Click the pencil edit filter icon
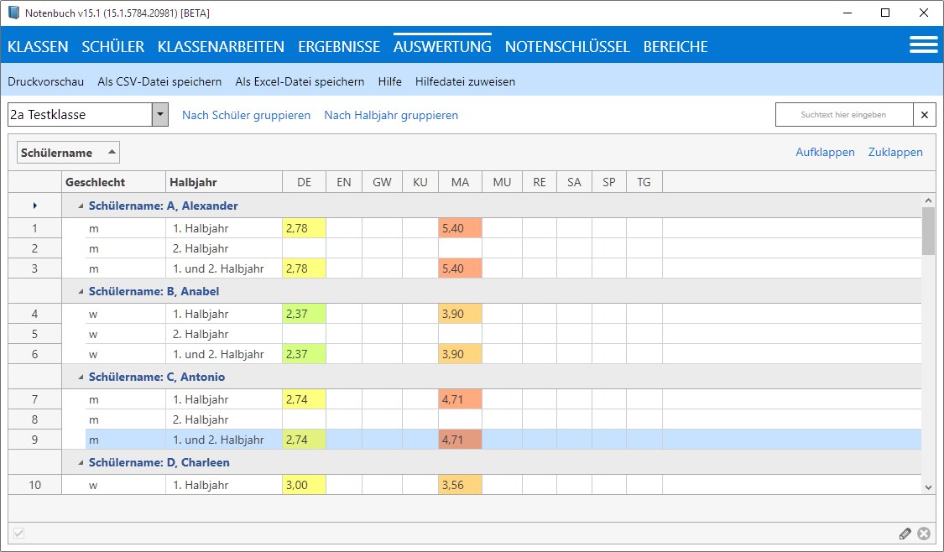This screenshot has height=552, width=944. click(905, 534)
